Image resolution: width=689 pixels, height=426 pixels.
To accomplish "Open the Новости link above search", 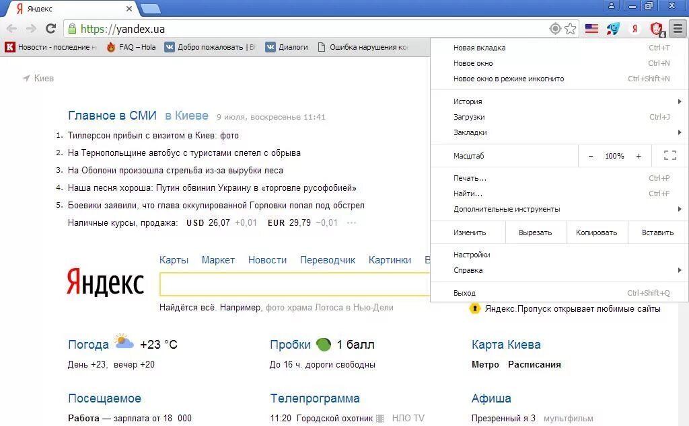I will pyautogui.click(x=267, y=260).
